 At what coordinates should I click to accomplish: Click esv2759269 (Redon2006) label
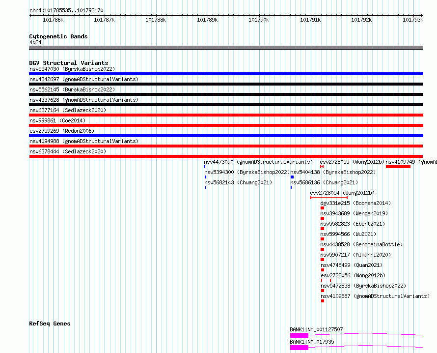pyautogui.click(x=62, y=131)
